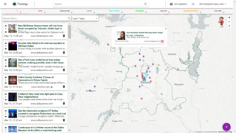Locate Collin County Coronavirus article on map
This screenshot has width=236, height=133.
[64, 87]
